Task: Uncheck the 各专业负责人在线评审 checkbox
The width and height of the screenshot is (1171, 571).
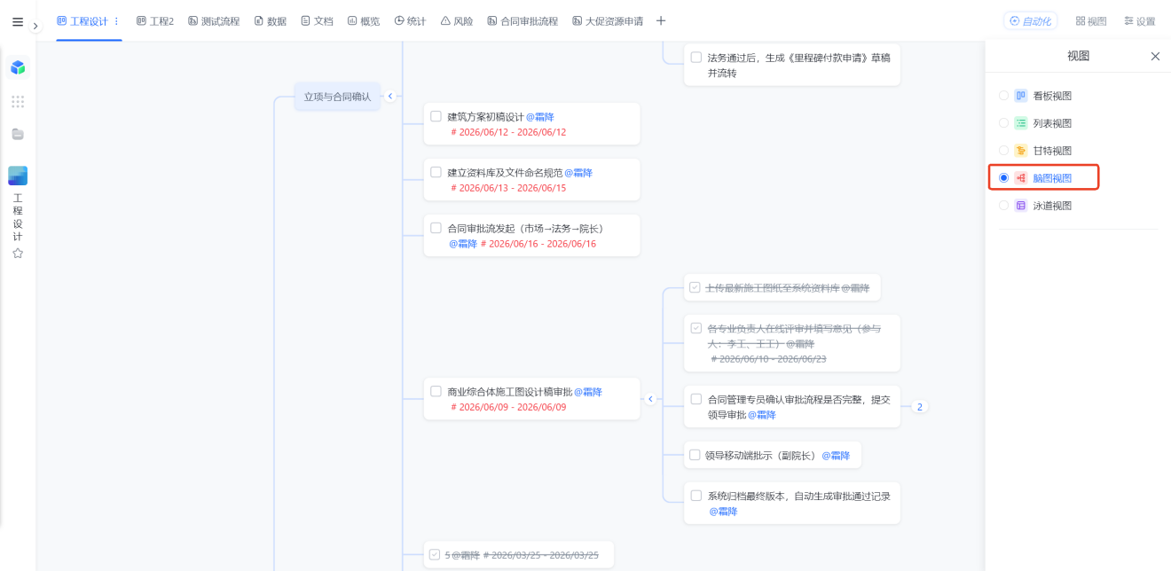Action: [x=696, y=328]
